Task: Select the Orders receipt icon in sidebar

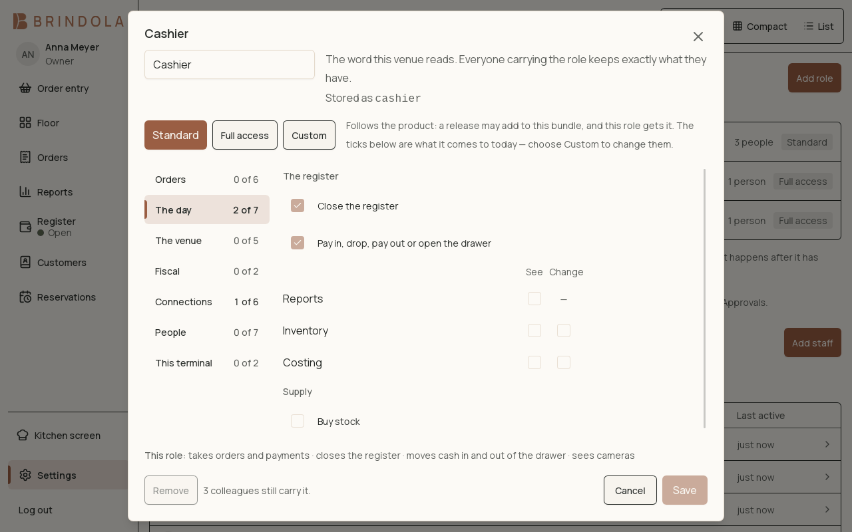Action: click(x=25, y=157)
